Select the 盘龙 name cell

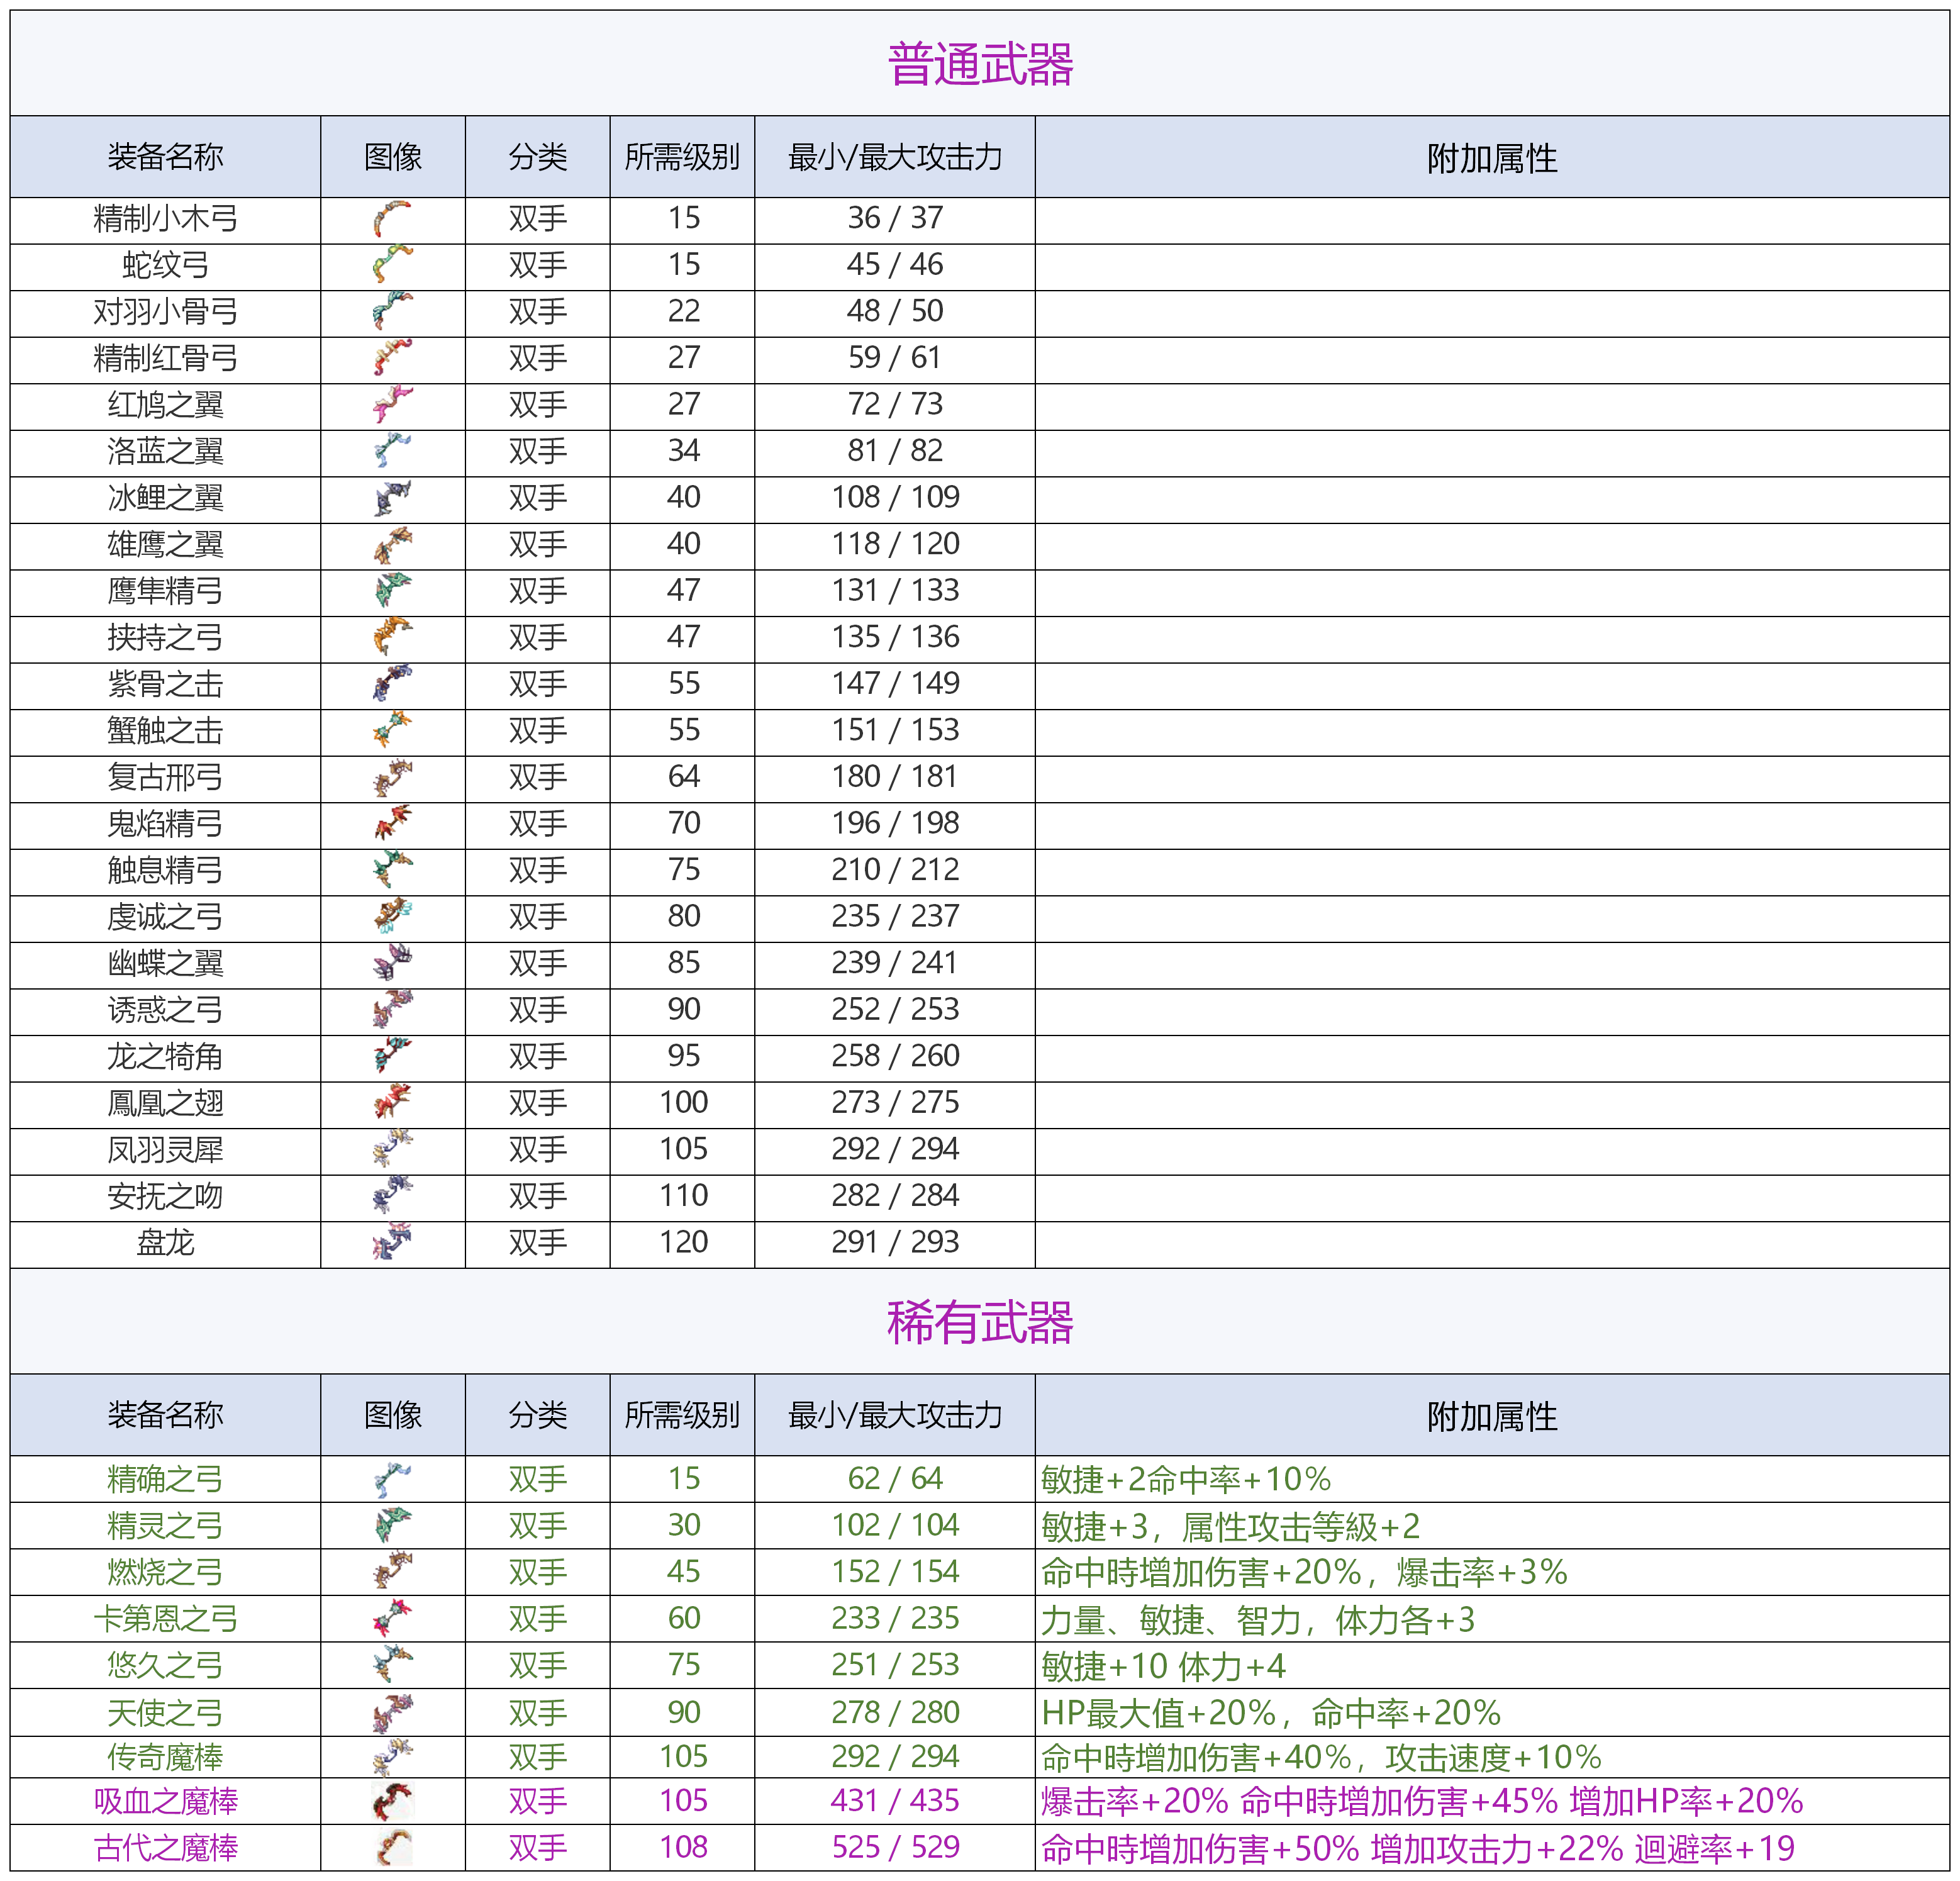pyautogui.click(x=165, y=1244)
